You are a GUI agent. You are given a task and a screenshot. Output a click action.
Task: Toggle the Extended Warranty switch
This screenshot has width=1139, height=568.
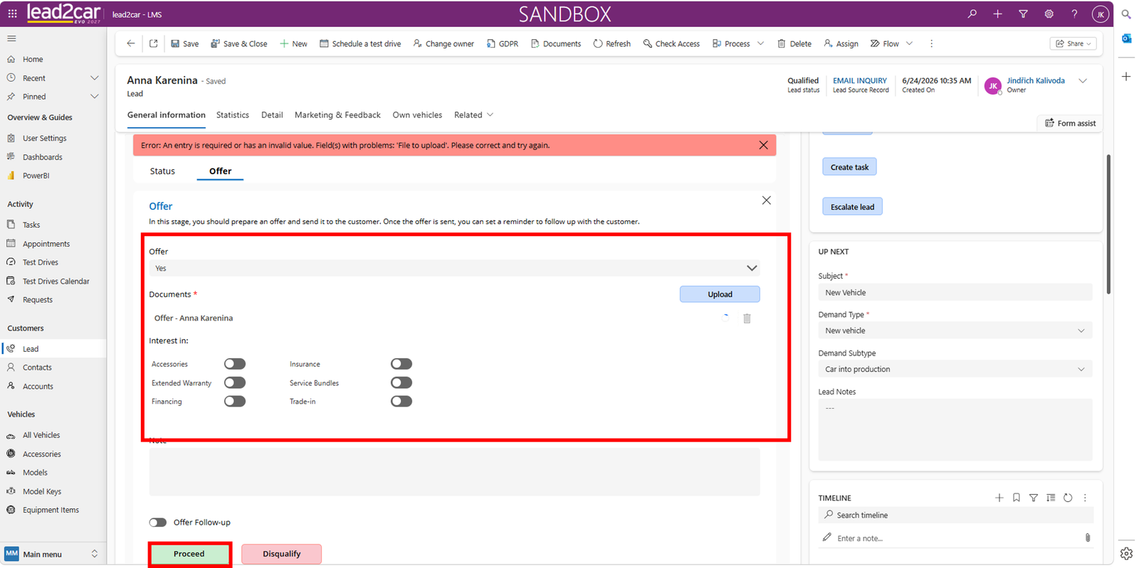coord(235,382)
